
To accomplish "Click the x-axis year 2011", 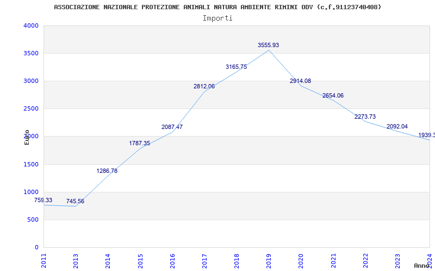I will click(x=43, y=261).
